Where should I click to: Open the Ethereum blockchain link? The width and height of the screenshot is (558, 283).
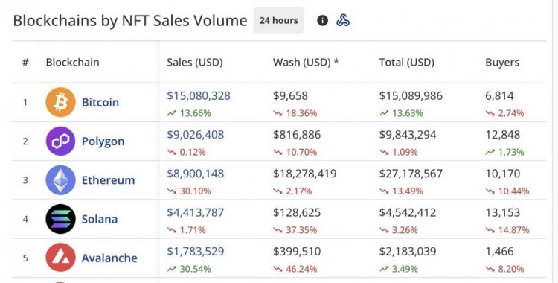[x=108, y=180]
